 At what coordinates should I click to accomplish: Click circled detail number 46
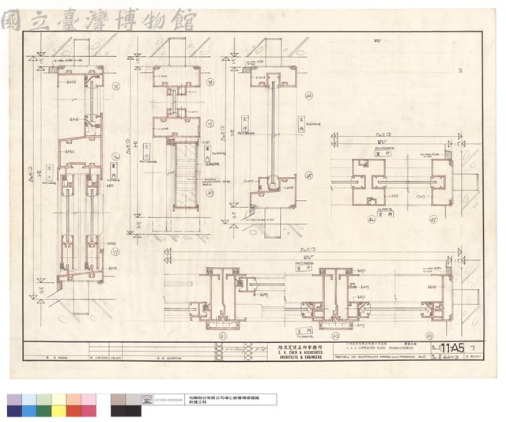372,220
